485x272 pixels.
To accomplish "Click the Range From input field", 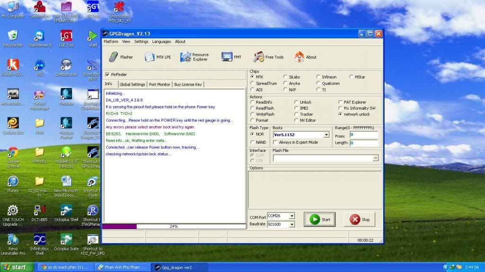I will click(x=364, y=135).
